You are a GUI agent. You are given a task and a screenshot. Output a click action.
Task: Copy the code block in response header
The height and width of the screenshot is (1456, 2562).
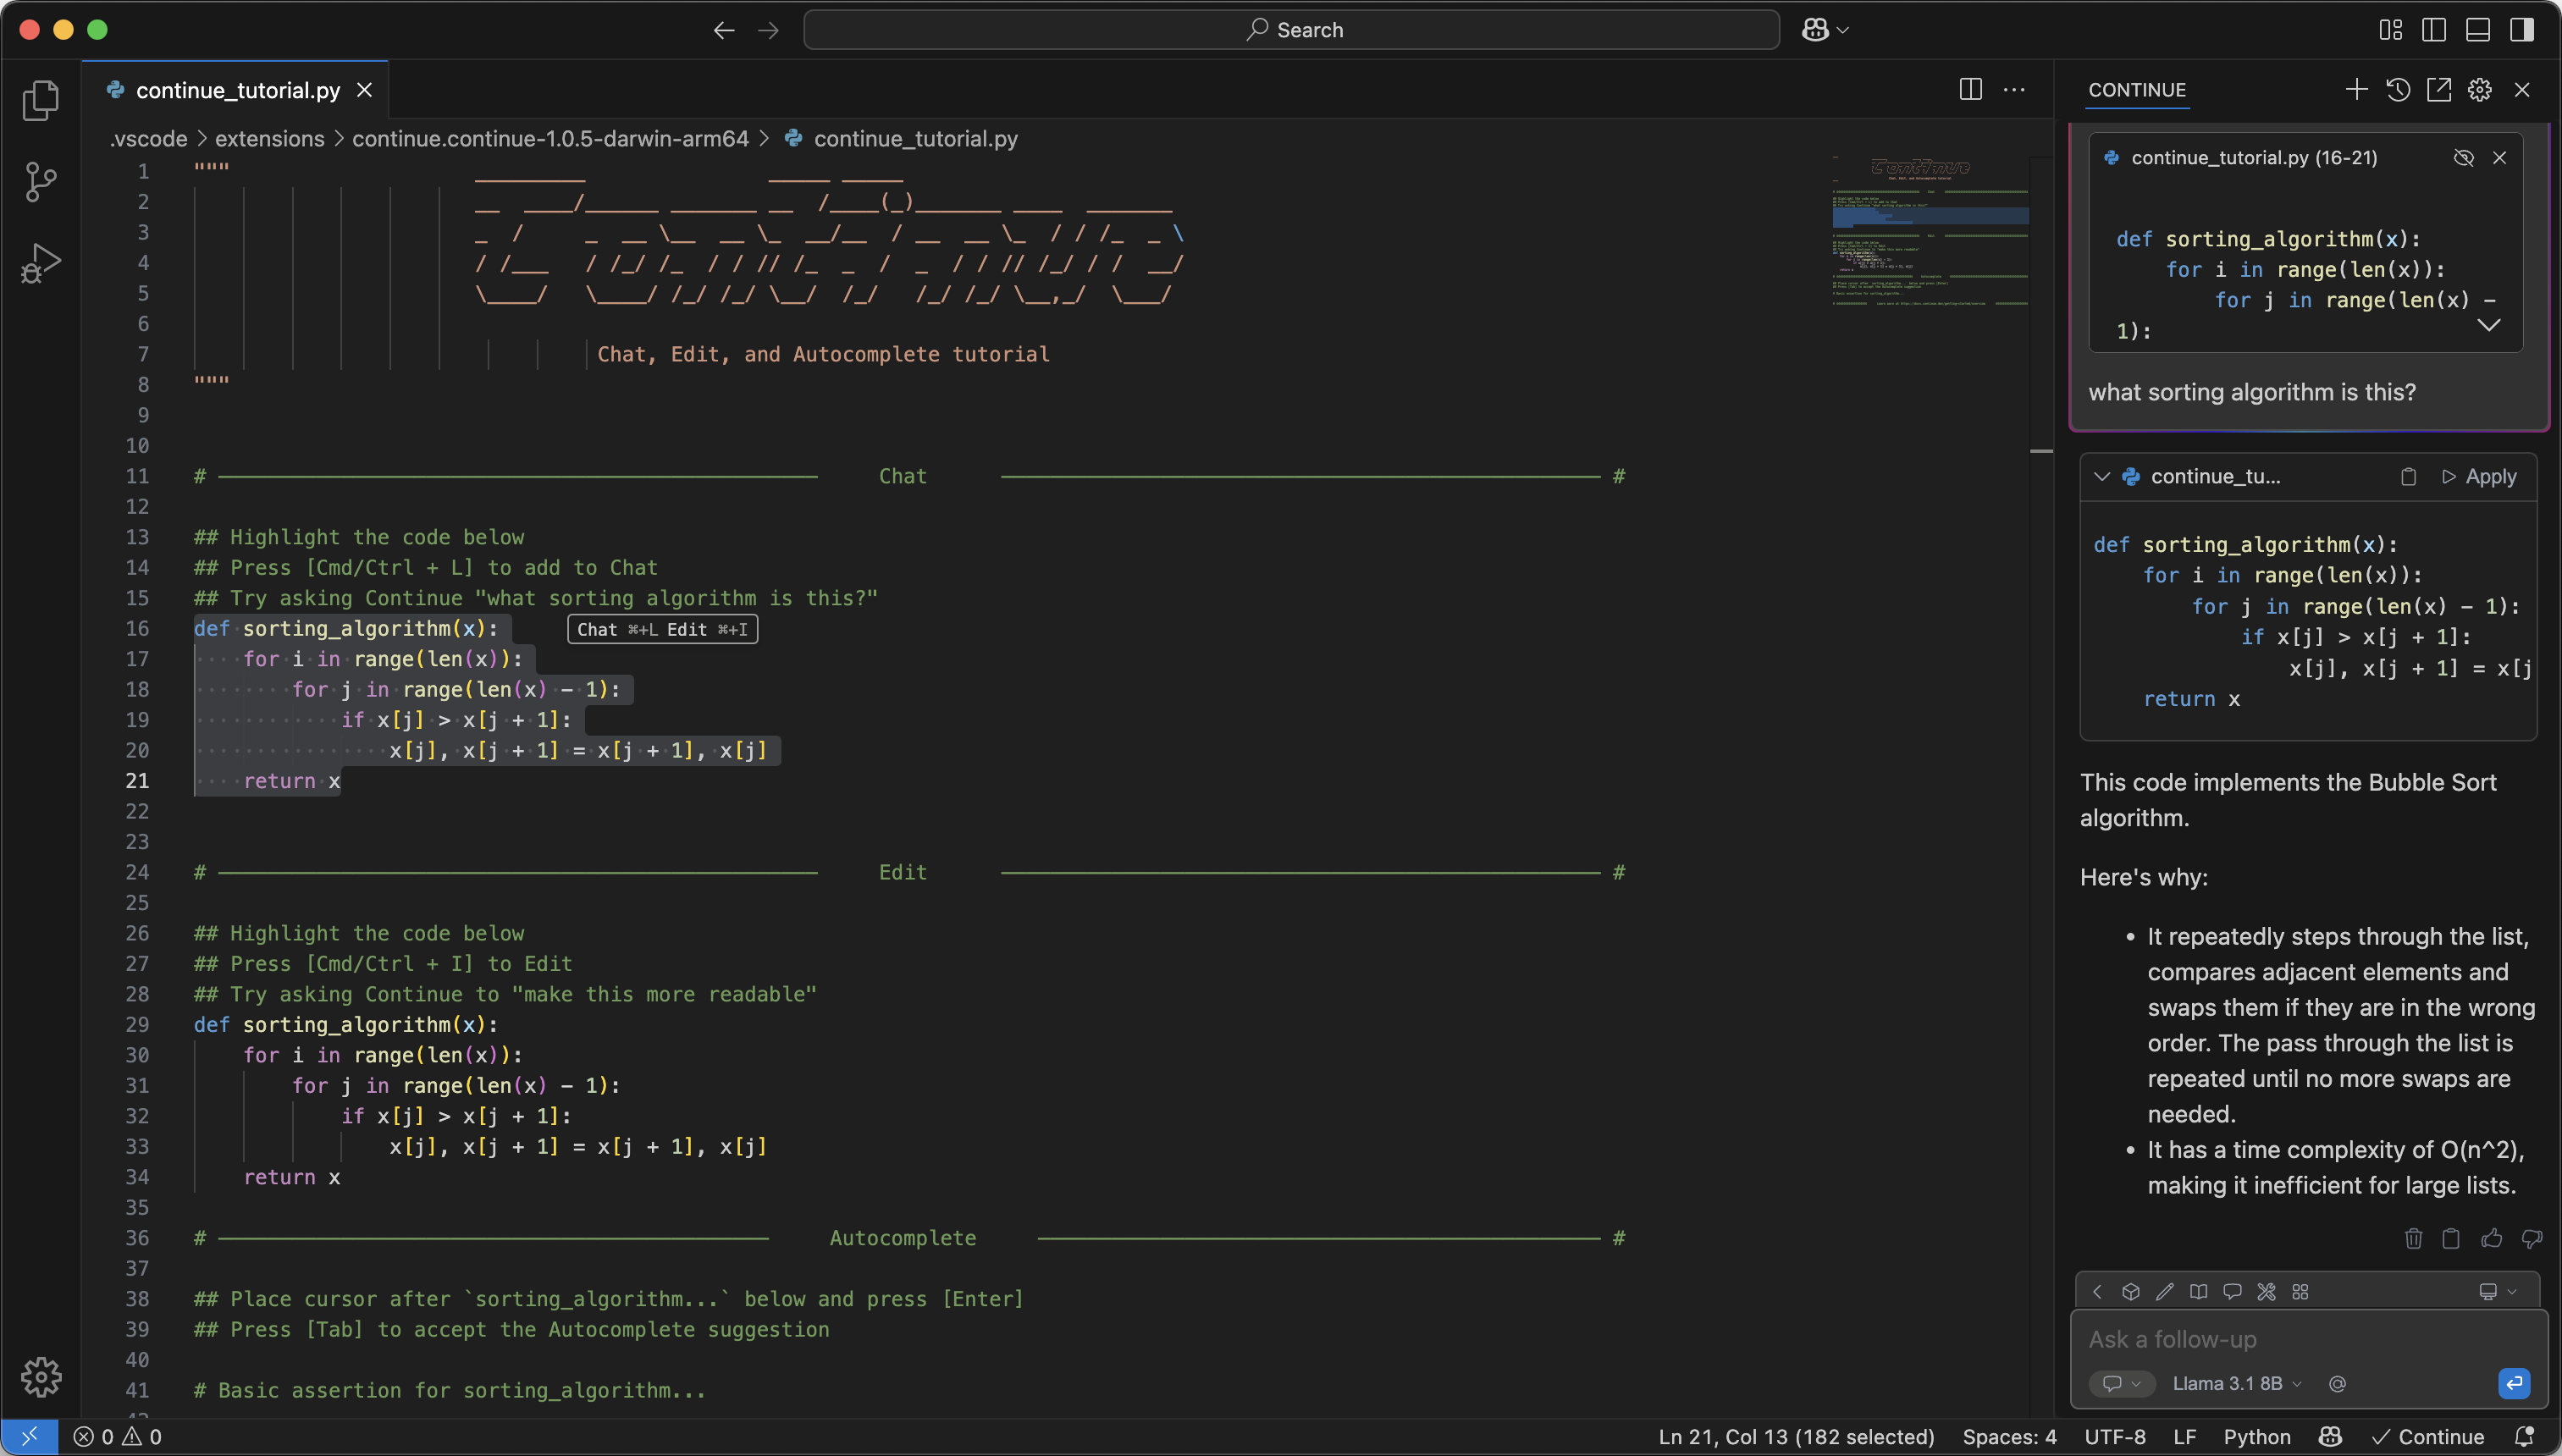2408,477
